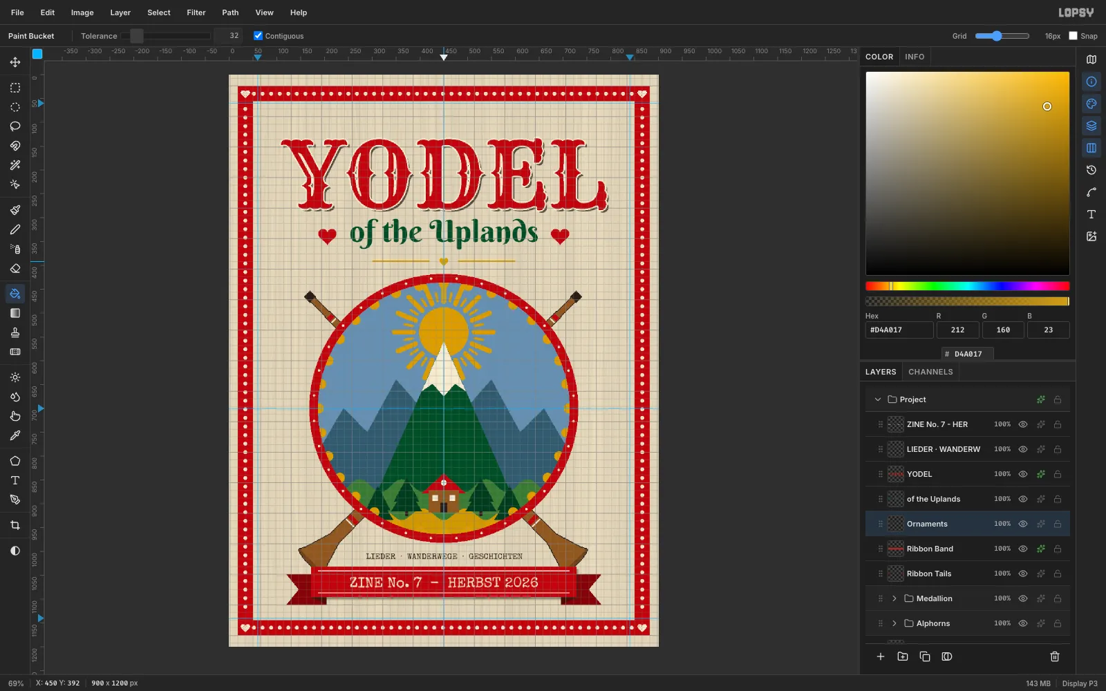
Task: Click the G value input field
Action: coord(1003,330)
